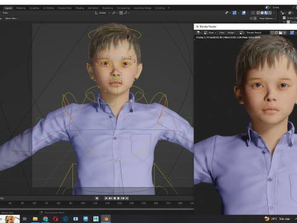This screenshot has width=297, height=223.
Task: Open the View menu in render window
Action: pos(222,33)
